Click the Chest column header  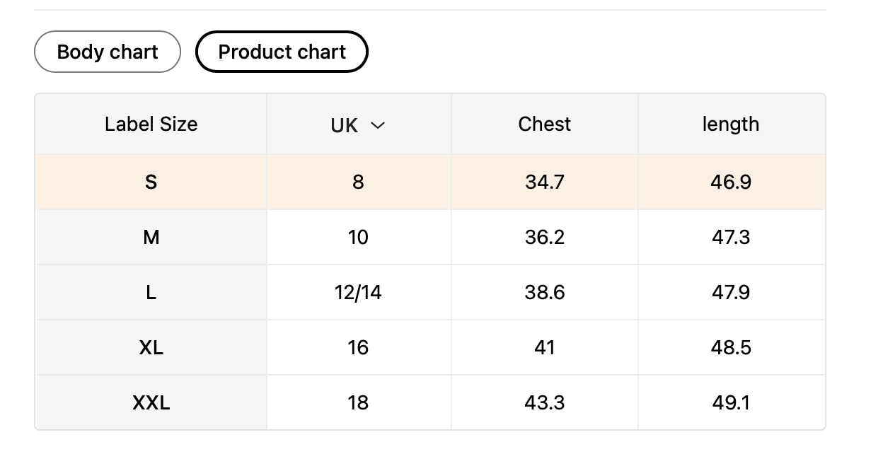click(x=544, y=124)
